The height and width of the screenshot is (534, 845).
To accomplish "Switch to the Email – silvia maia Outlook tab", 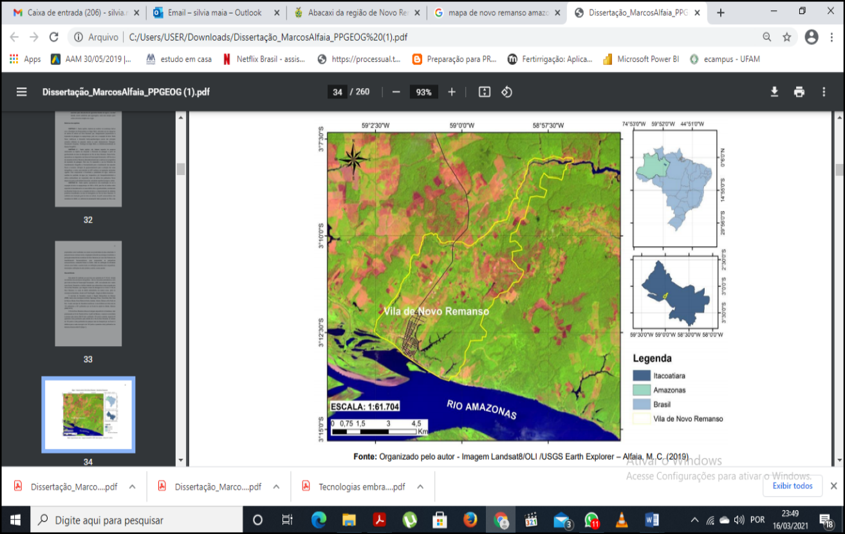I will pos(215,13).
